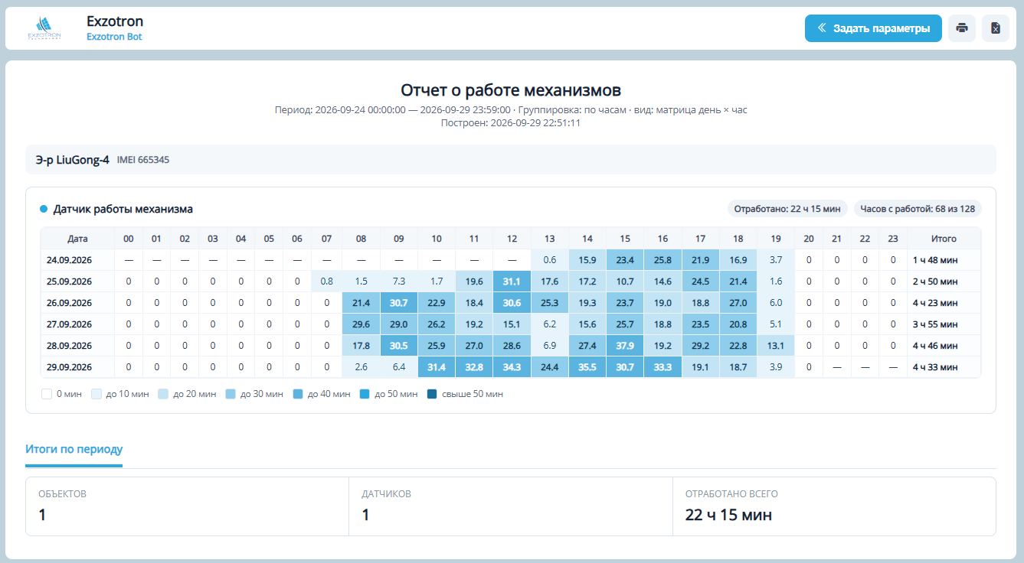
Task: Print the mechanism work report
Action: coord(962,28)
